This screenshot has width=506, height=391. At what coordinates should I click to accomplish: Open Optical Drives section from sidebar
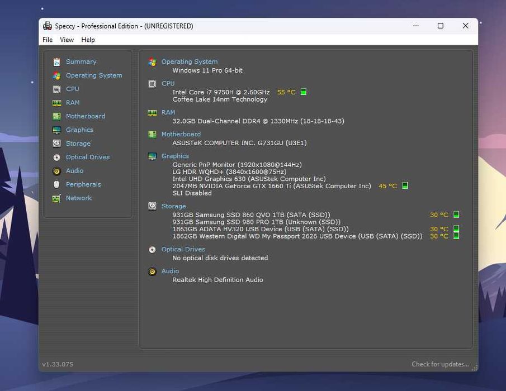(x=88, y=157)
